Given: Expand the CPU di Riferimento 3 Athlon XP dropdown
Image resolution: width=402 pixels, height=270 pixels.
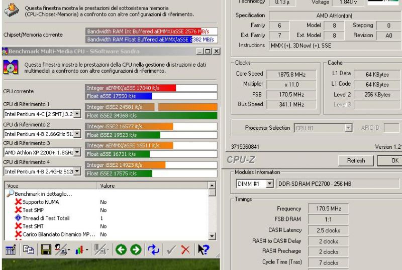Looking at the screenshot, I should (77, 152).
